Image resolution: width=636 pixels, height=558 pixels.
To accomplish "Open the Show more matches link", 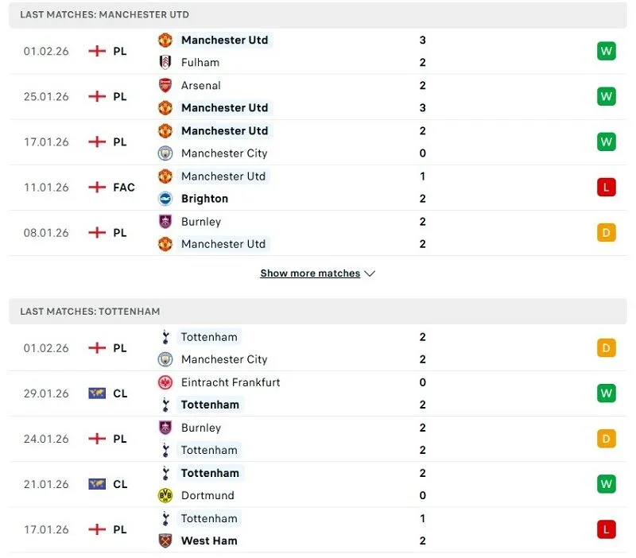I will pyautogui.click(x=310, y=273).
